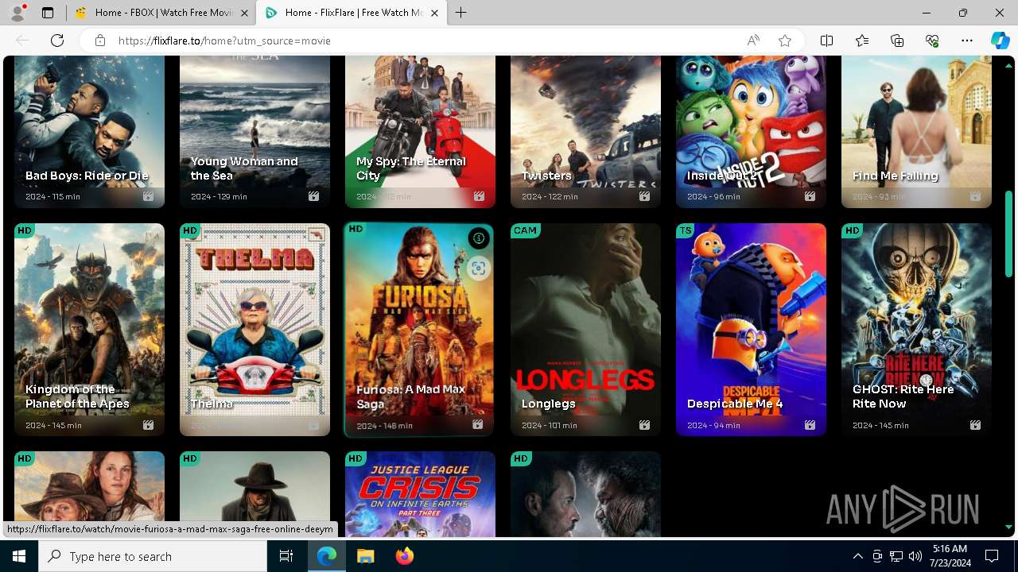Click clapperboard icon on Find Me Falling card
The image size is (1018, 572).
pos(975,196)
